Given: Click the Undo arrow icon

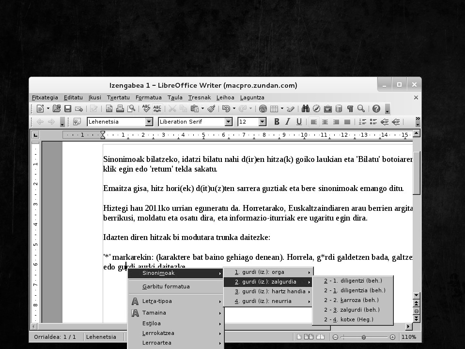Looking at the screenshot, I should (225, 109).
